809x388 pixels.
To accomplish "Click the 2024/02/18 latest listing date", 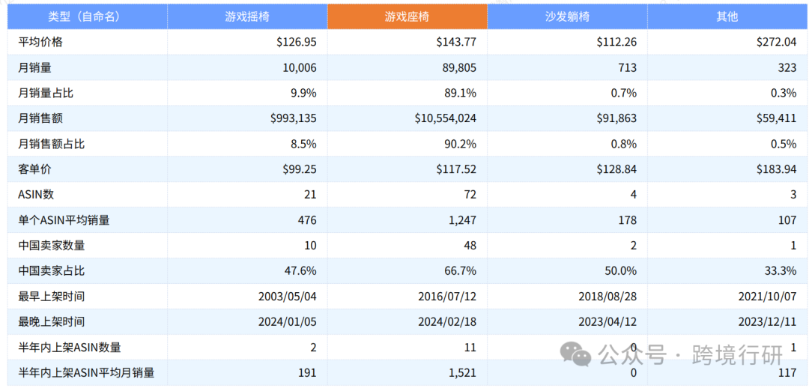I will (x=447, y=322).
